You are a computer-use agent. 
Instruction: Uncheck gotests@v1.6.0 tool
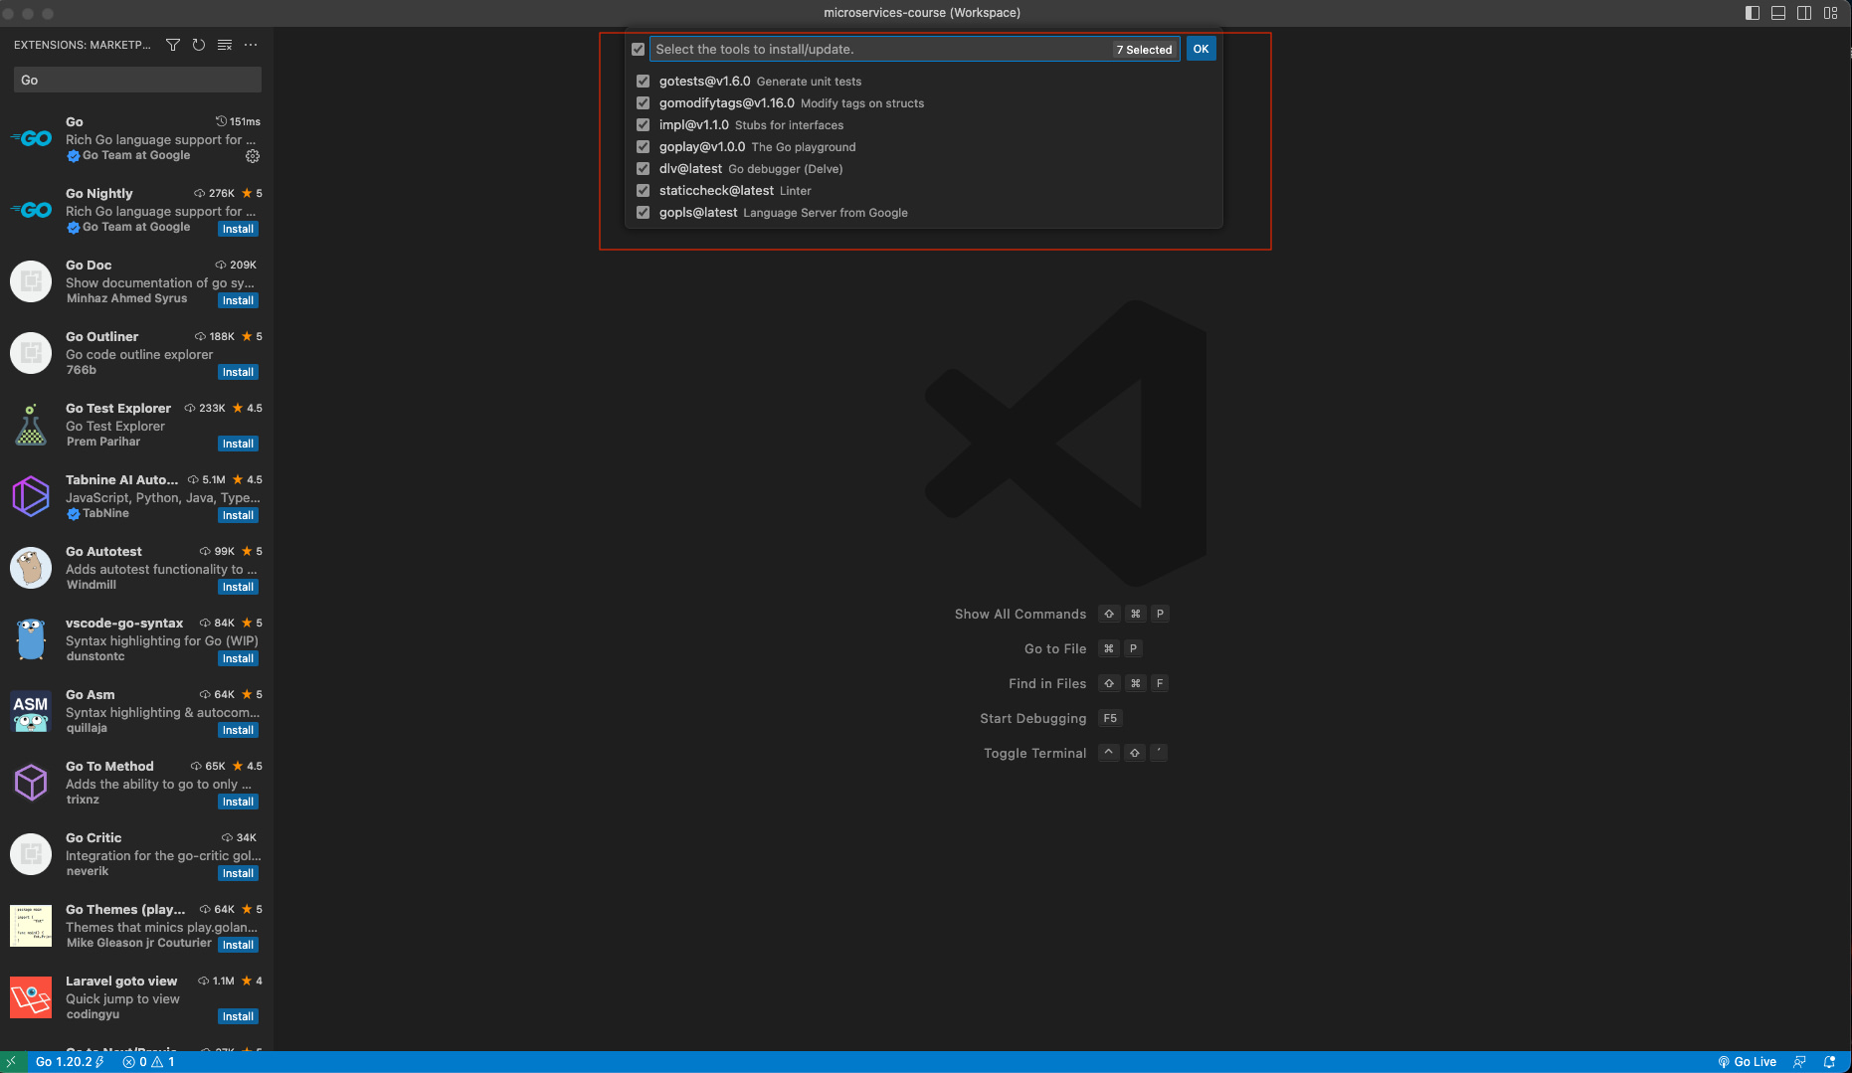pos(644,82)
